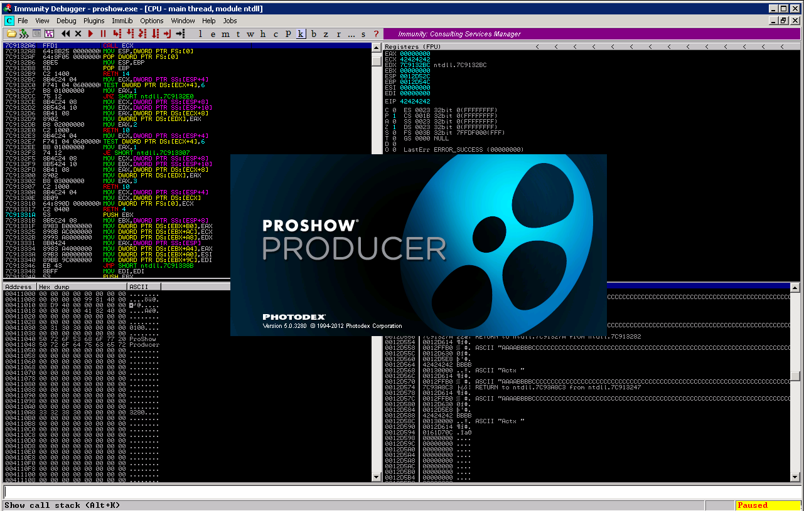This screenshot has width=804, height=511.
Task: Click the Trace into toolbar icon
Action: [x=142, y=34]
